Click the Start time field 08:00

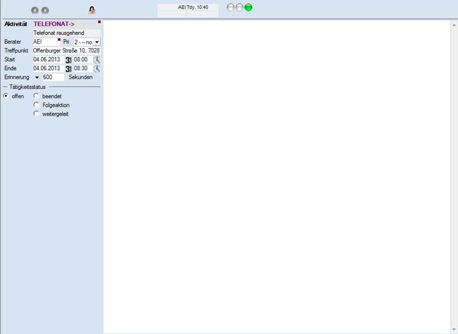(82, 60)
